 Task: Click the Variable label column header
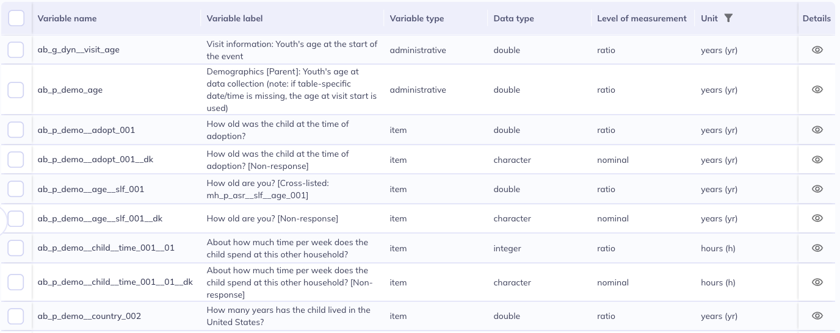coord(234,18)
